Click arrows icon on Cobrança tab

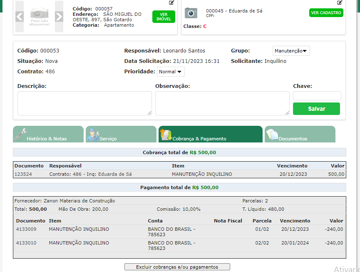coord(166,135)
